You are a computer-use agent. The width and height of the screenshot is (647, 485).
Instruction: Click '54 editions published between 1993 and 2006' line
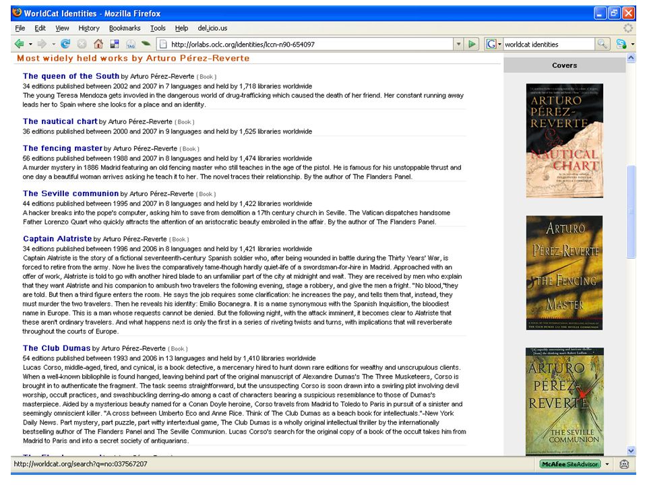pyautogui.click(x=169, y=358)
